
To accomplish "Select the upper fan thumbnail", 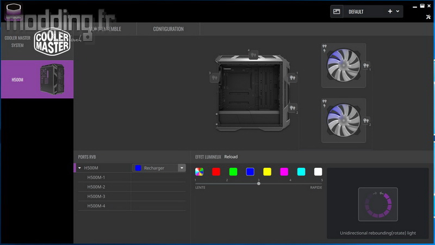I will (344, 65).
